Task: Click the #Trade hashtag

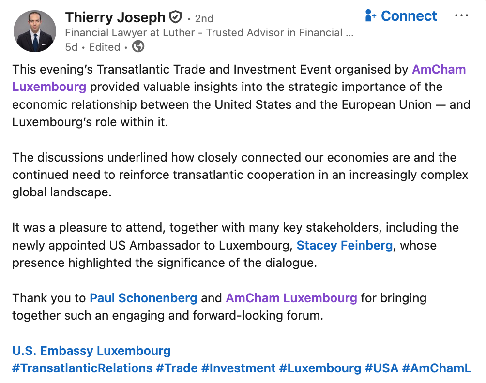Action: click(177, 368)
